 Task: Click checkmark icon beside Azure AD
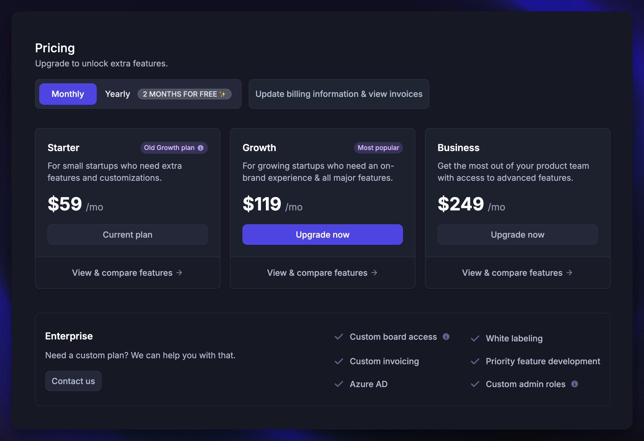click(x=339, y=384)
